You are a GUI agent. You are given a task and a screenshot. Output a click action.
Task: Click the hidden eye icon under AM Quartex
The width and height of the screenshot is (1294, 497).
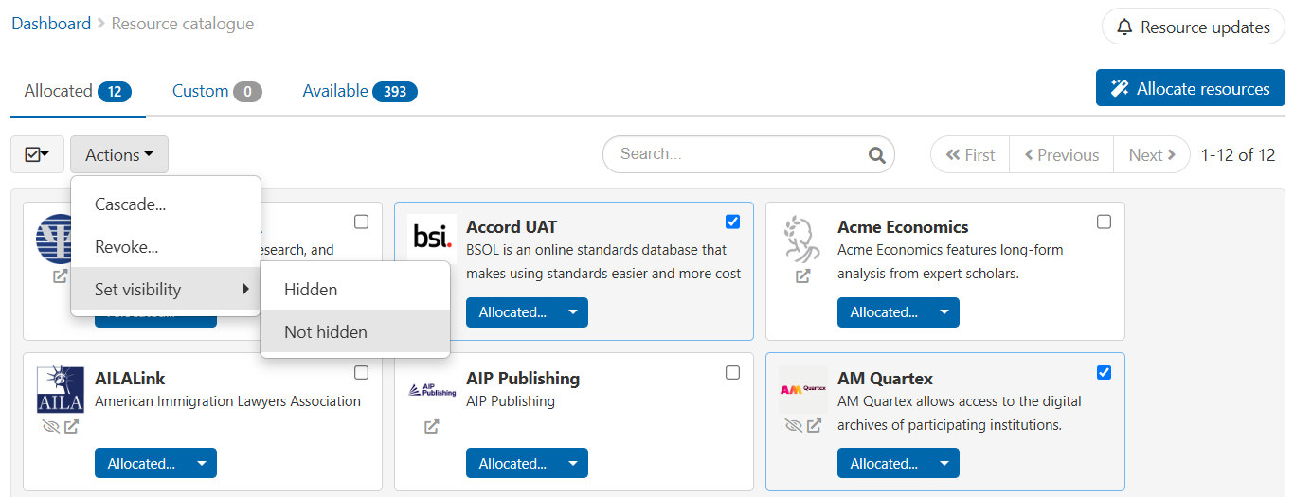794,427
